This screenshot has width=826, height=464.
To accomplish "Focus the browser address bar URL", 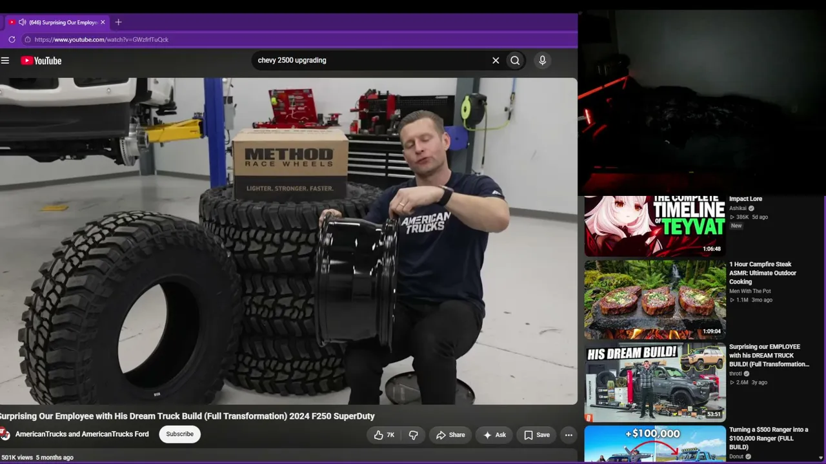I will click(x=101, y=39).
